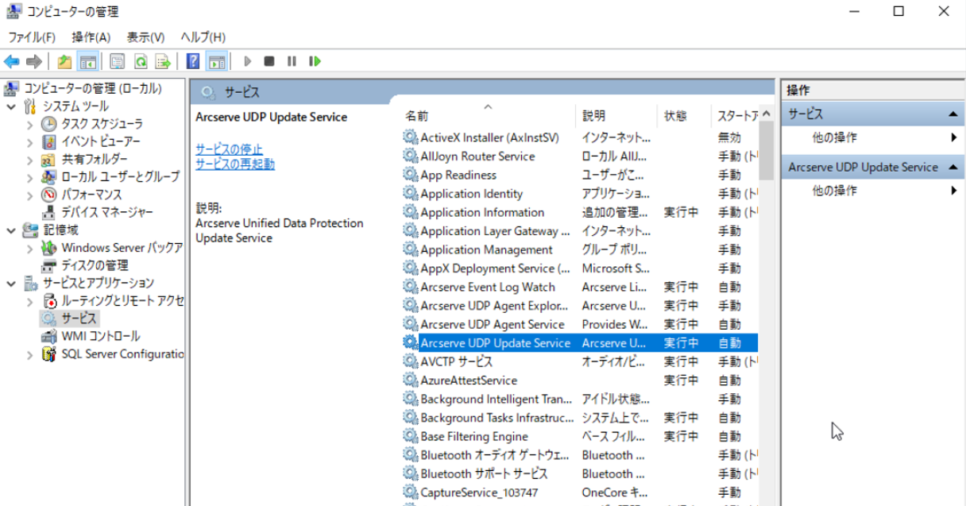Click the Pause Service toolbar icon
This screenshot has height=506, width=966.
[x=292, y=61]
